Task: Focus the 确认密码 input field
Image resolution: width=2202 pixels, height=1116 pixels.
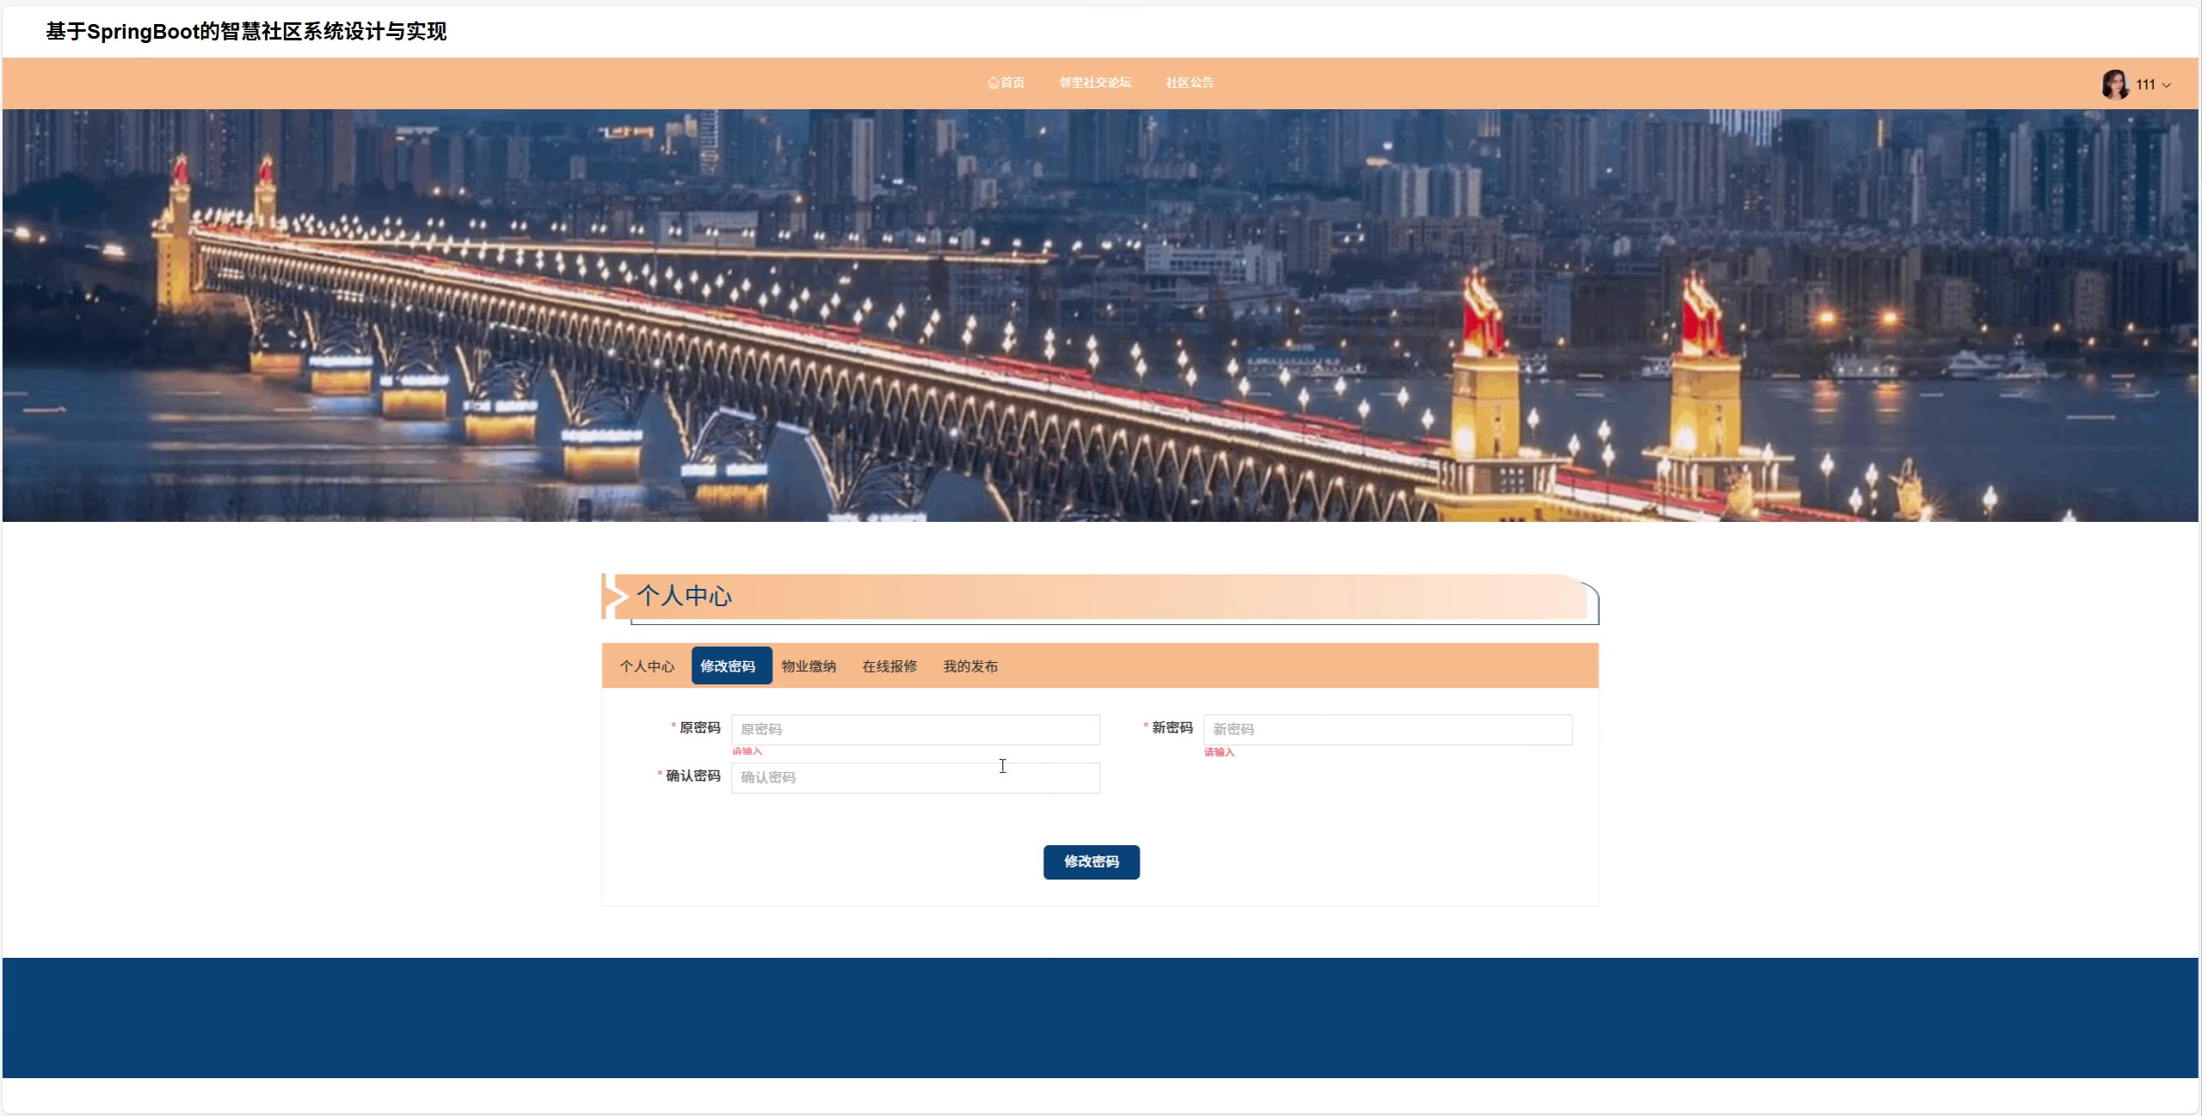Action: [915, 777]
